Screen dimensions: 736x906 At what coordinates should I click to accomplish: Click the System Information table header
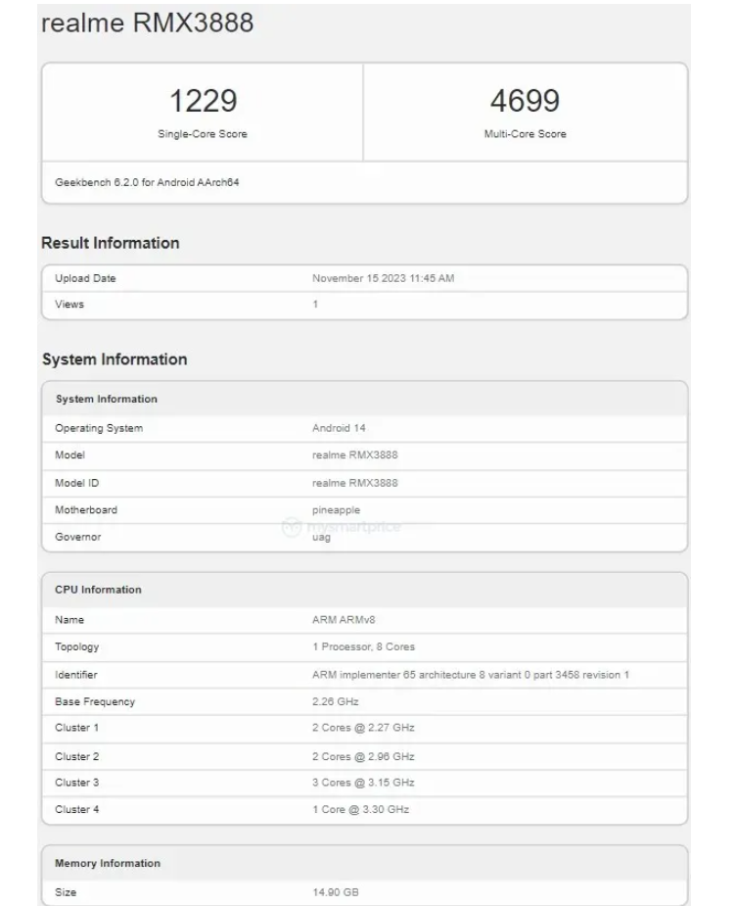(107, 400)
